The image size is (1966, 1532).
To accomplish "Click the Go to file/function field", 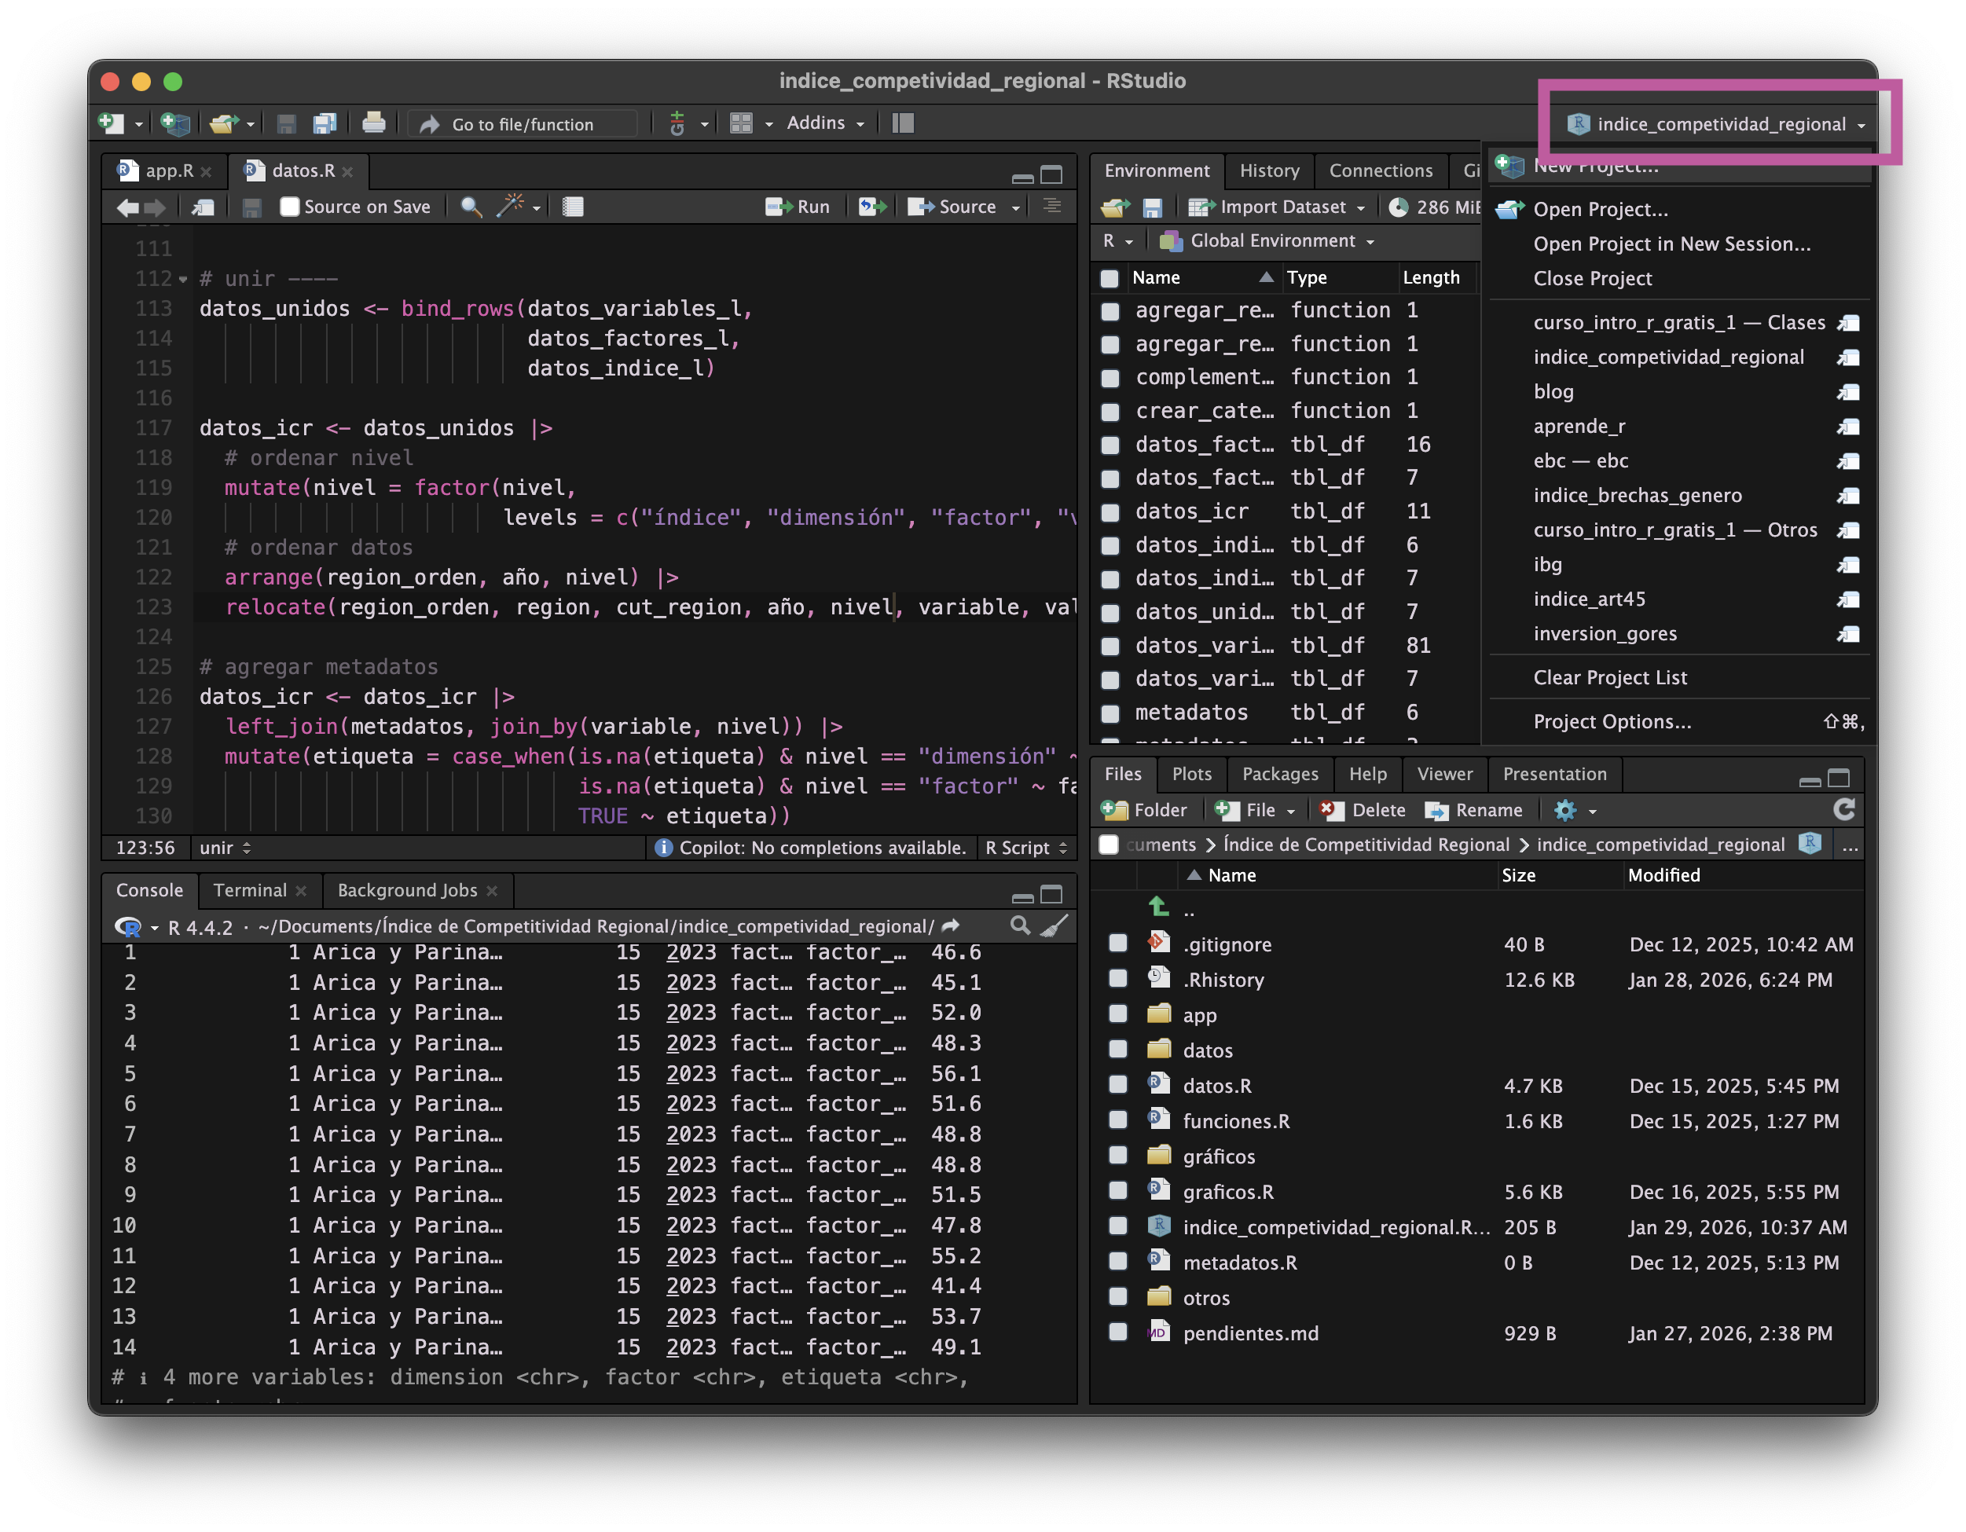I will pyautogui.click(x=522, y=124).
